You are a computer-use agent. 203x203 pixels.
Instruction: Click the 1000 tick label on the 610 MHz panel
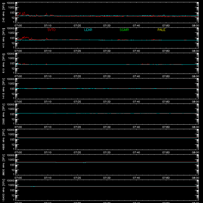11,58
